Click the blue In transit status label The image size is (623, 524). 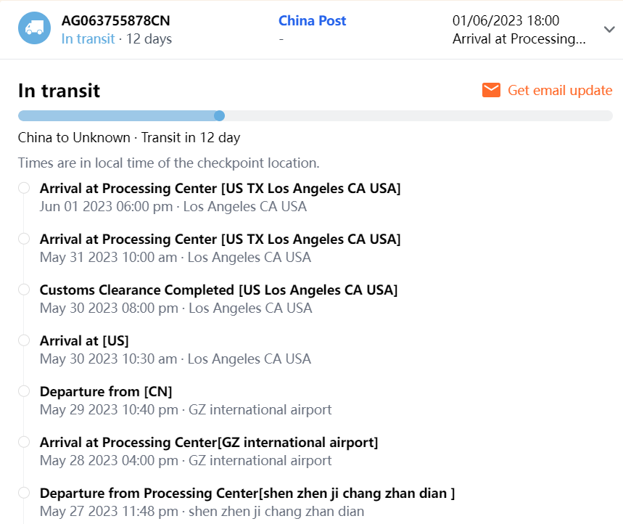pyautogui.click(x=88, y=38)
